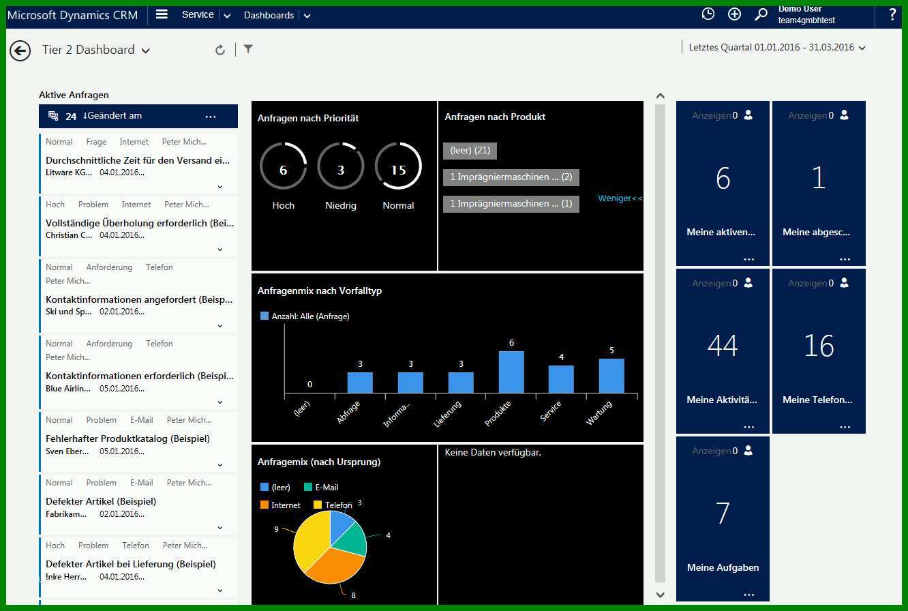Select the Normal priority ring chart
This screenshot has height=611, width=908.
(398, 166)
